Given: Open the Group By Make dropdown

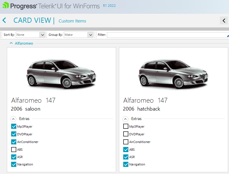Looking at the screenshot, I should (x=91, y=35).
